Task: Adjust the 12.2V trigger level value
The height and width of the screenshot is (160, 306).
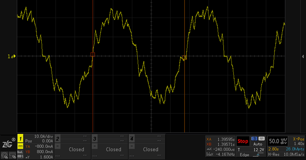Action: pos(258,150)
